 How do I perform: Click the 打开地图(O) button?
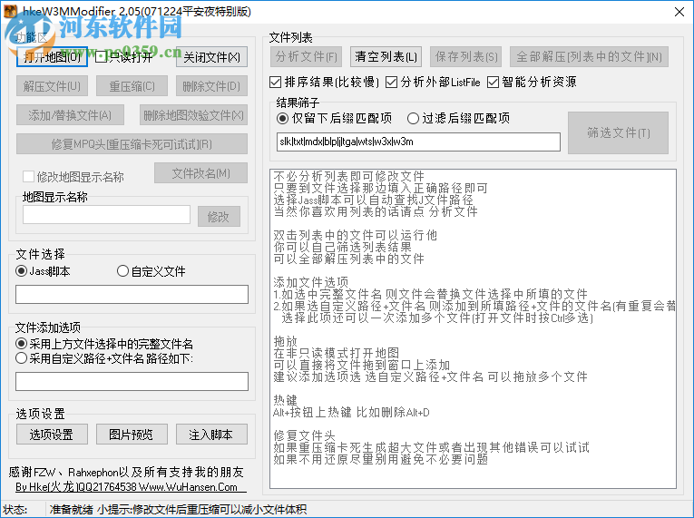pos(52,57)
